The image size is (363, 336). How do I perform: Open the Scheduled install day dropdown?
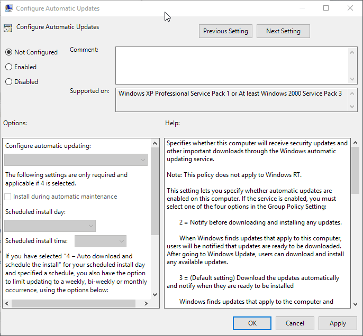(50, 226)
